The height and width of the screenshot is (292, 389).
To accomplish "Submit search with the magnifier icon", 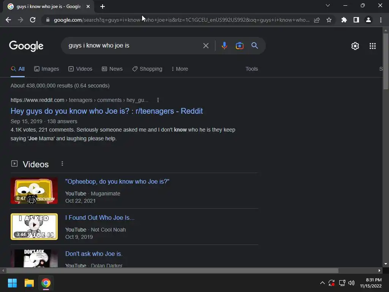I will [255, 46].
